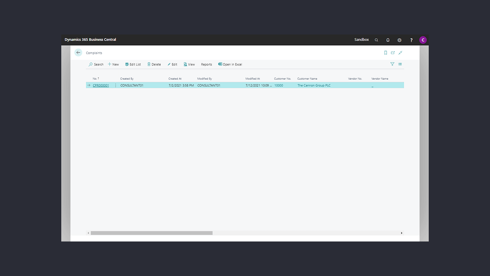490x276 pixels.
Task: Click the bookmark icon for this page
Action: [385, 53]
